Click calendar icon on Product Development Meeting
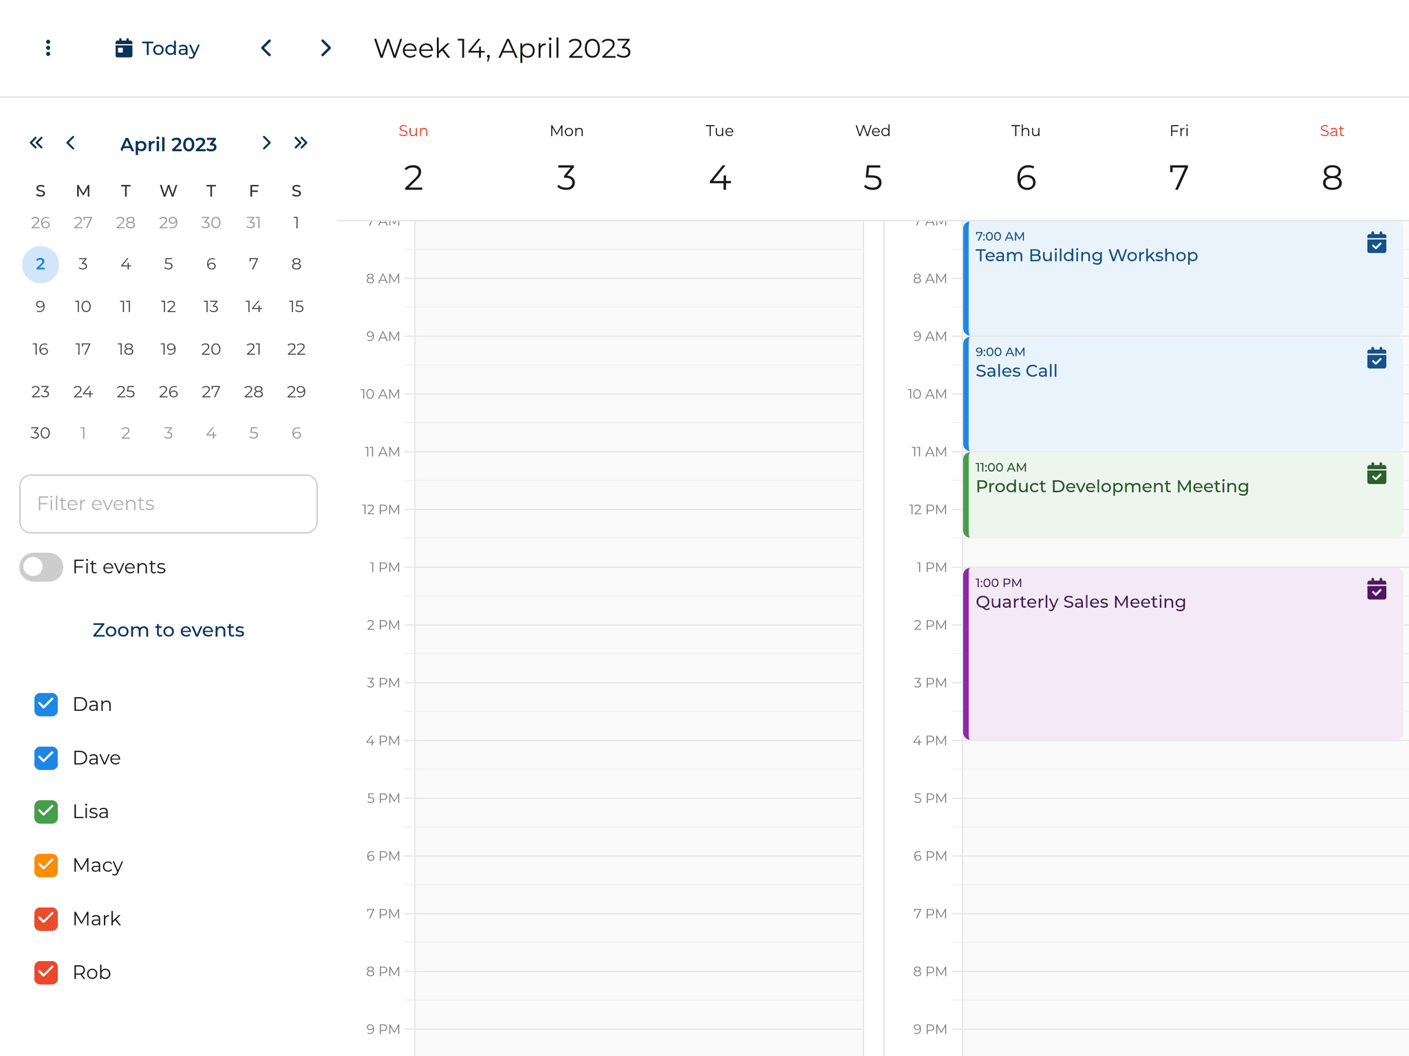This screenshot has height=1056, width=1409. point(1377,474)
